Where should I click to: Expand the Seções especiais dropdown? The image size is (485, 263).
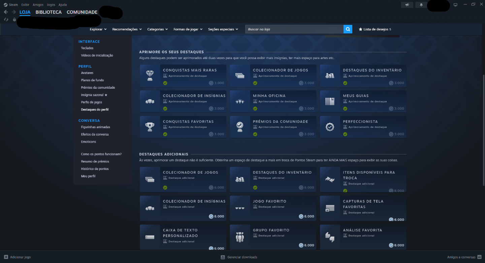pyautogui.click(x=223, y=29)
